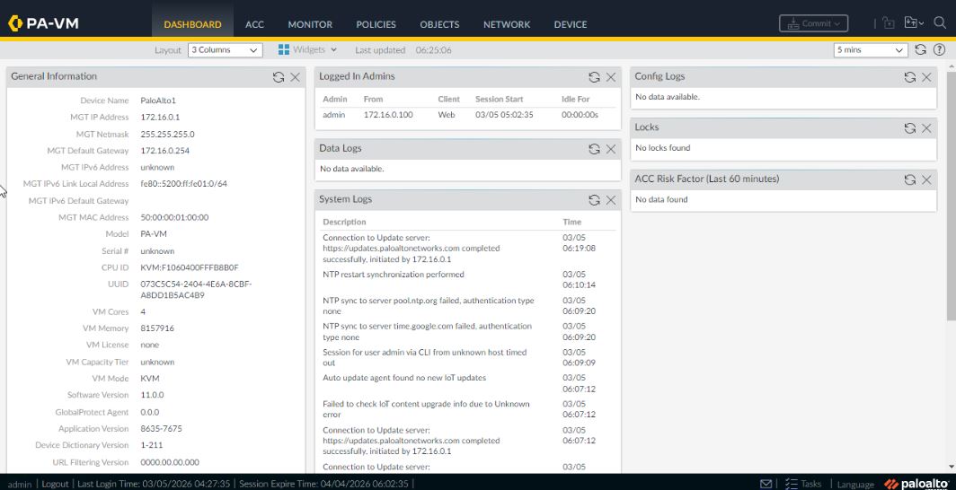This screenshot has height=490, width=956.
Task: Refresh the ACC Risk Factor widget
Action: pyautogui.click(x=909, y=179)
